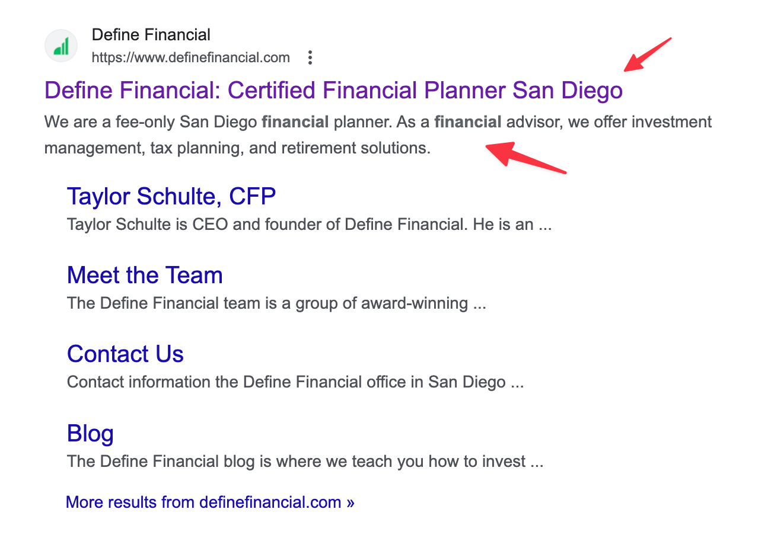Click the snippet about Taylor Schulte being CEO
This screenshot has height=538, width=771.
(x=310, y=225)
